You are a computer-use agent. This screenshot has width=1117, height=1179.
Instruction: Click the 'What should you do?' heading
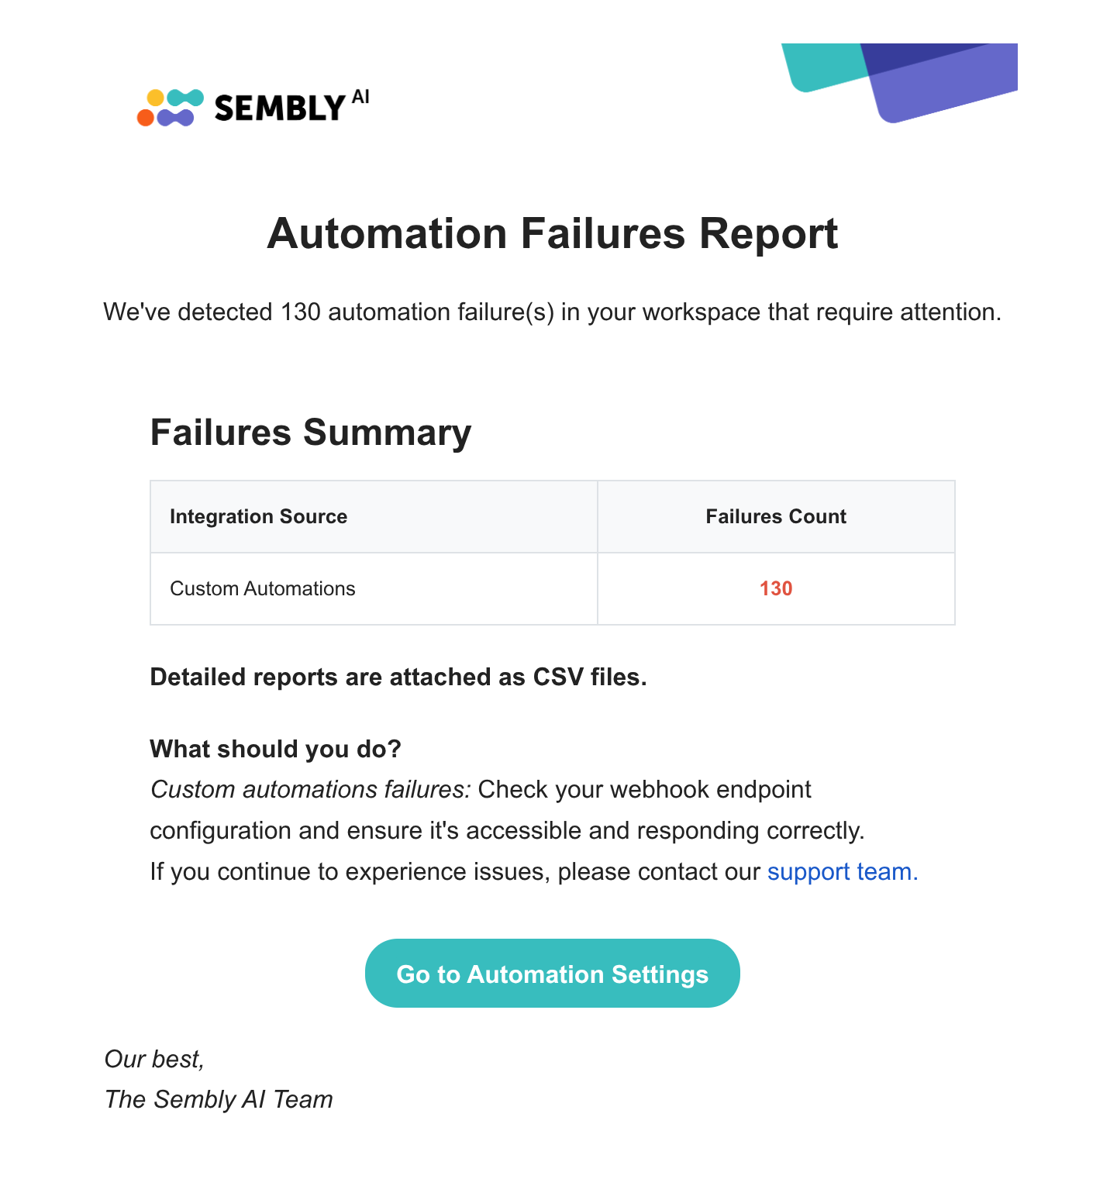275,749
